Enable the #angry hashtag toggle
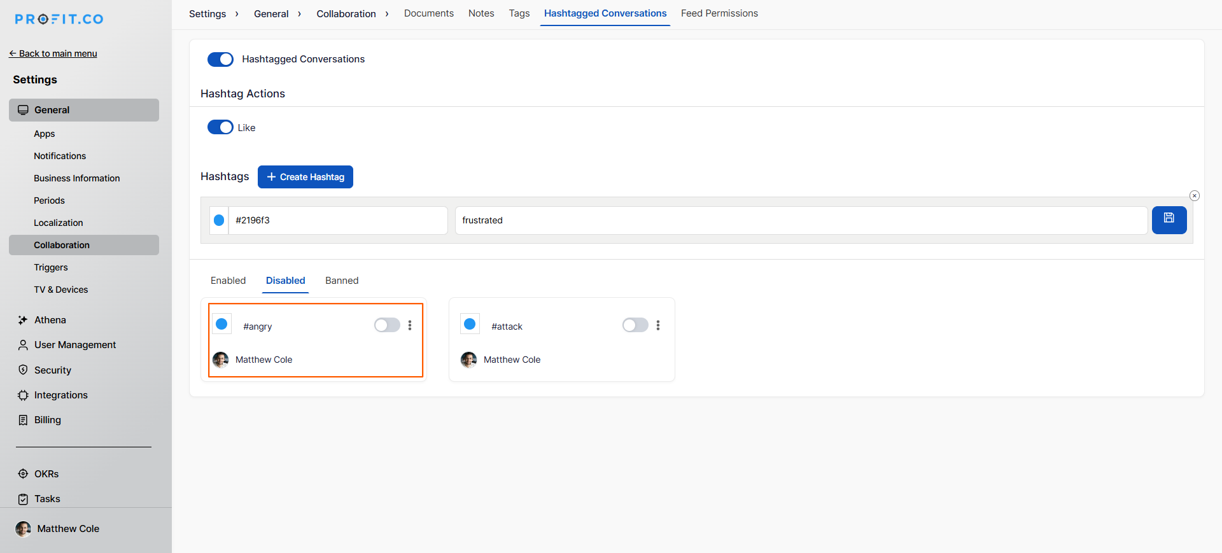This screenshot has height=553, width=1222. coord(386,326)
